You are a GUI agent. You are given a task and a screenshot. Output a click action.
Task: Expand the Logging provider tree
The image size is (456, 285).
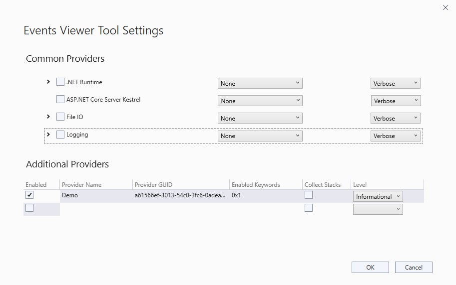48,135
